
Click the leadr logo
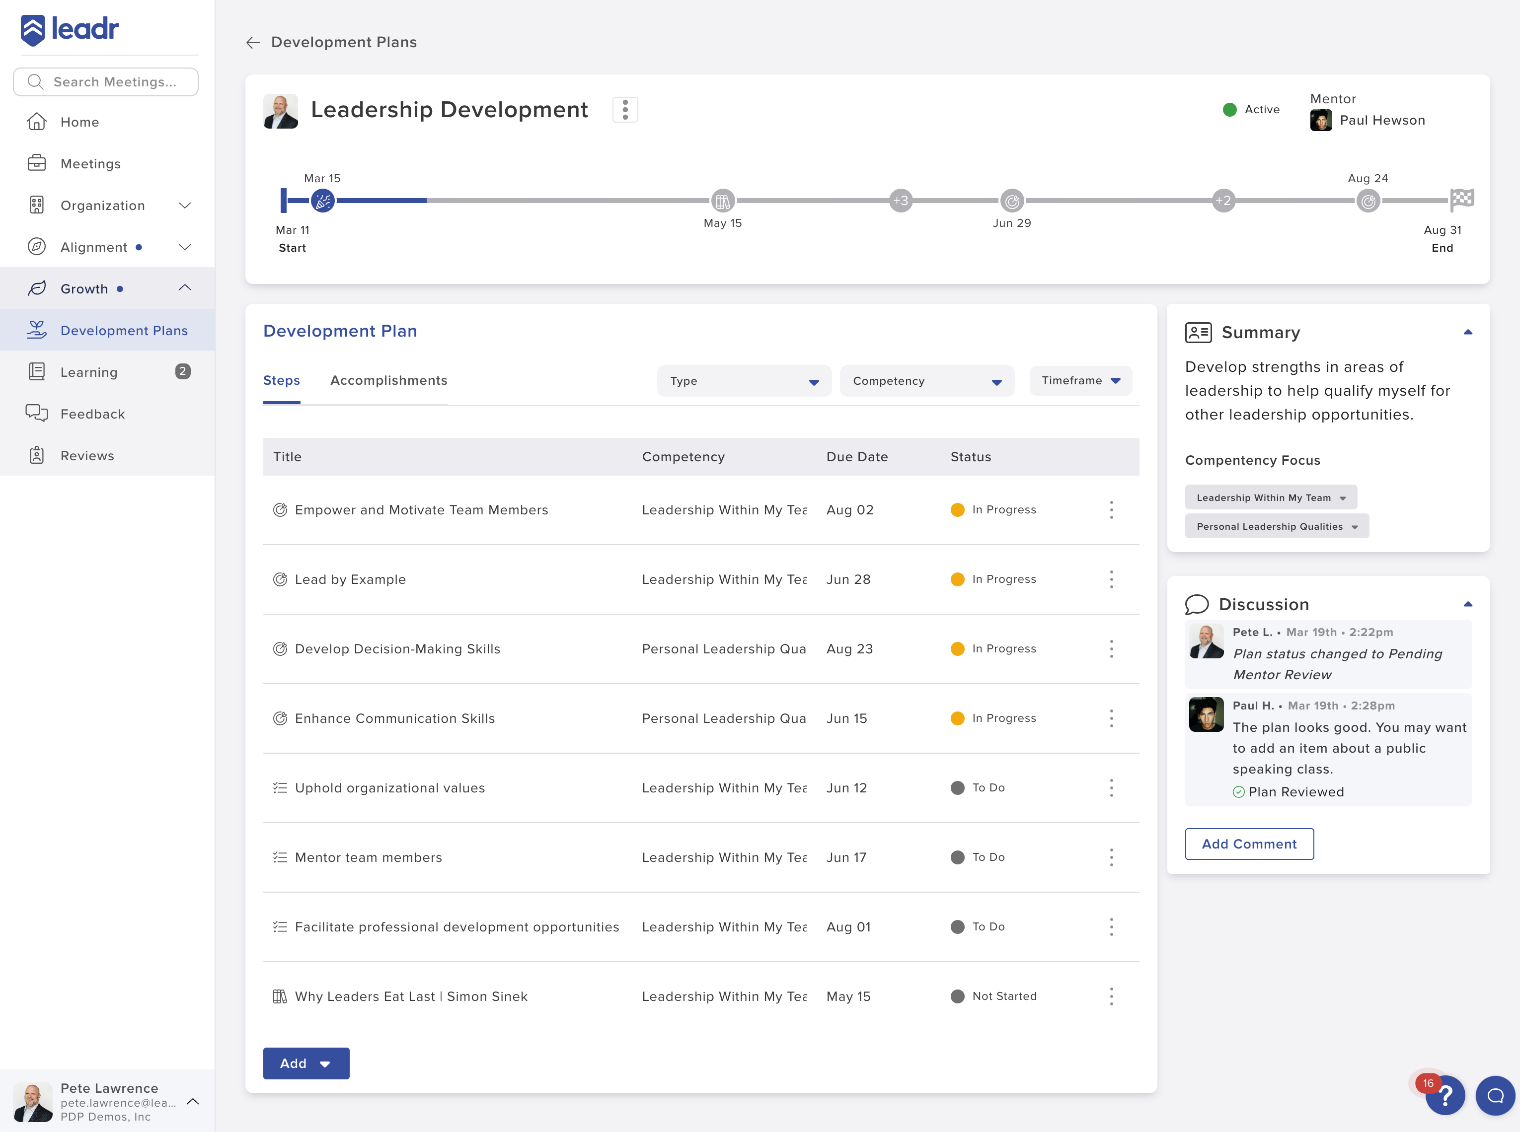point(69,29)
